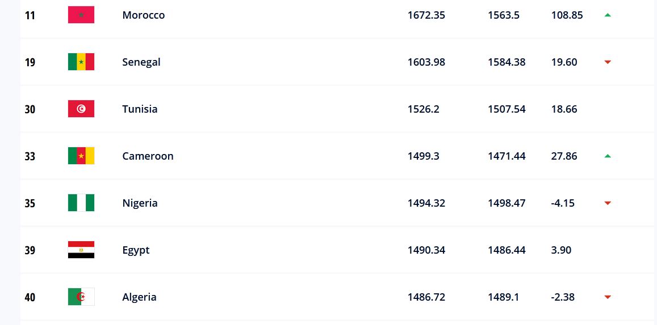Click Morocco's total points 1672.35
The width and height of the screenshot is (657, 325).
426,15
